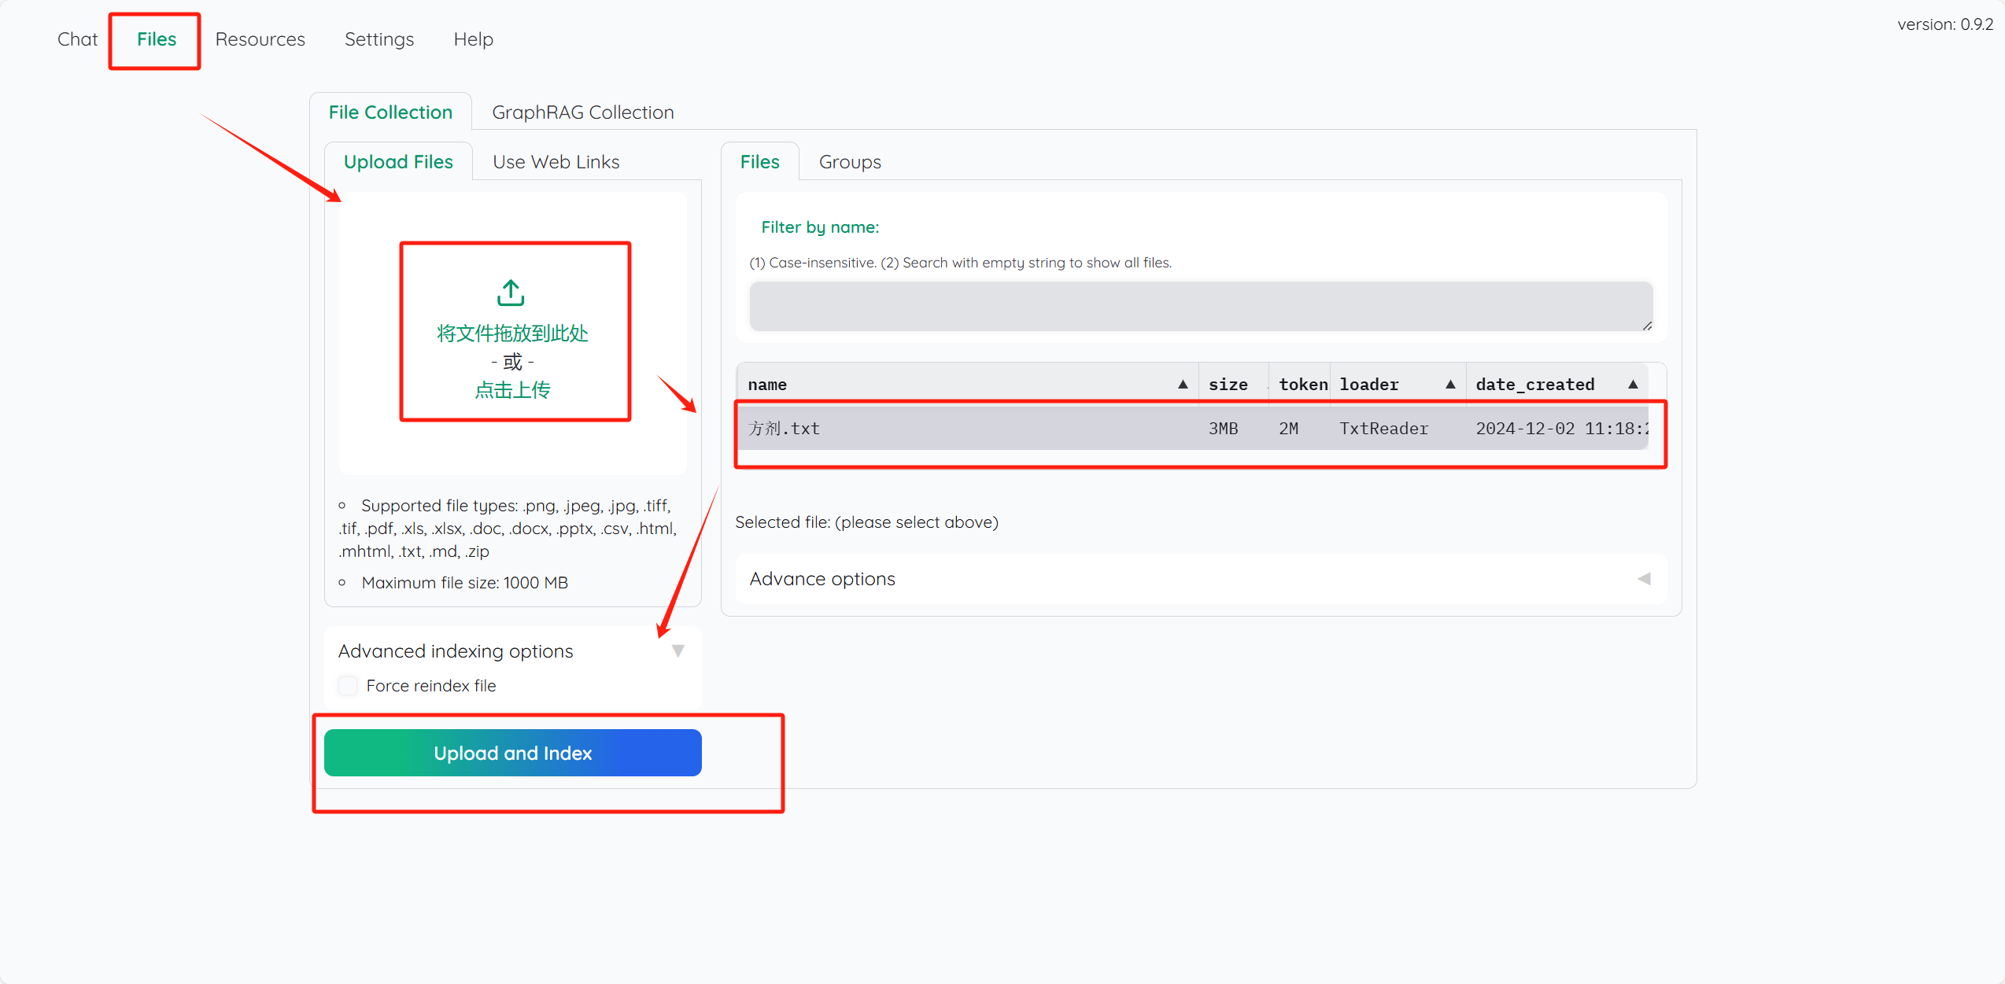Switch to the Resources tab

(260, 39)
